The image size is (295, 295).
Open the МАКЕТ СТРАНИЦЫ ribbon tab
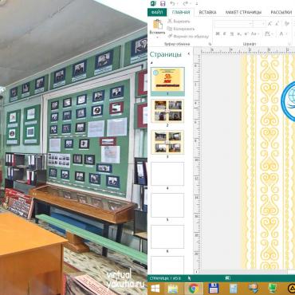[243, 12]
